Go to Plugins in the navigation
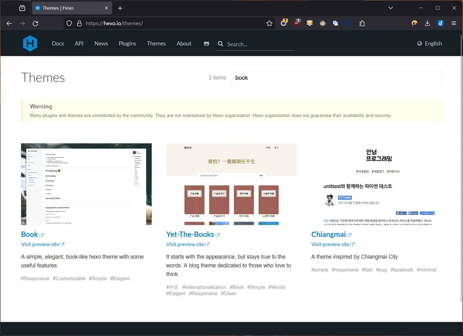463x336 pixels. pyautogui.click(x=127, y=44)
